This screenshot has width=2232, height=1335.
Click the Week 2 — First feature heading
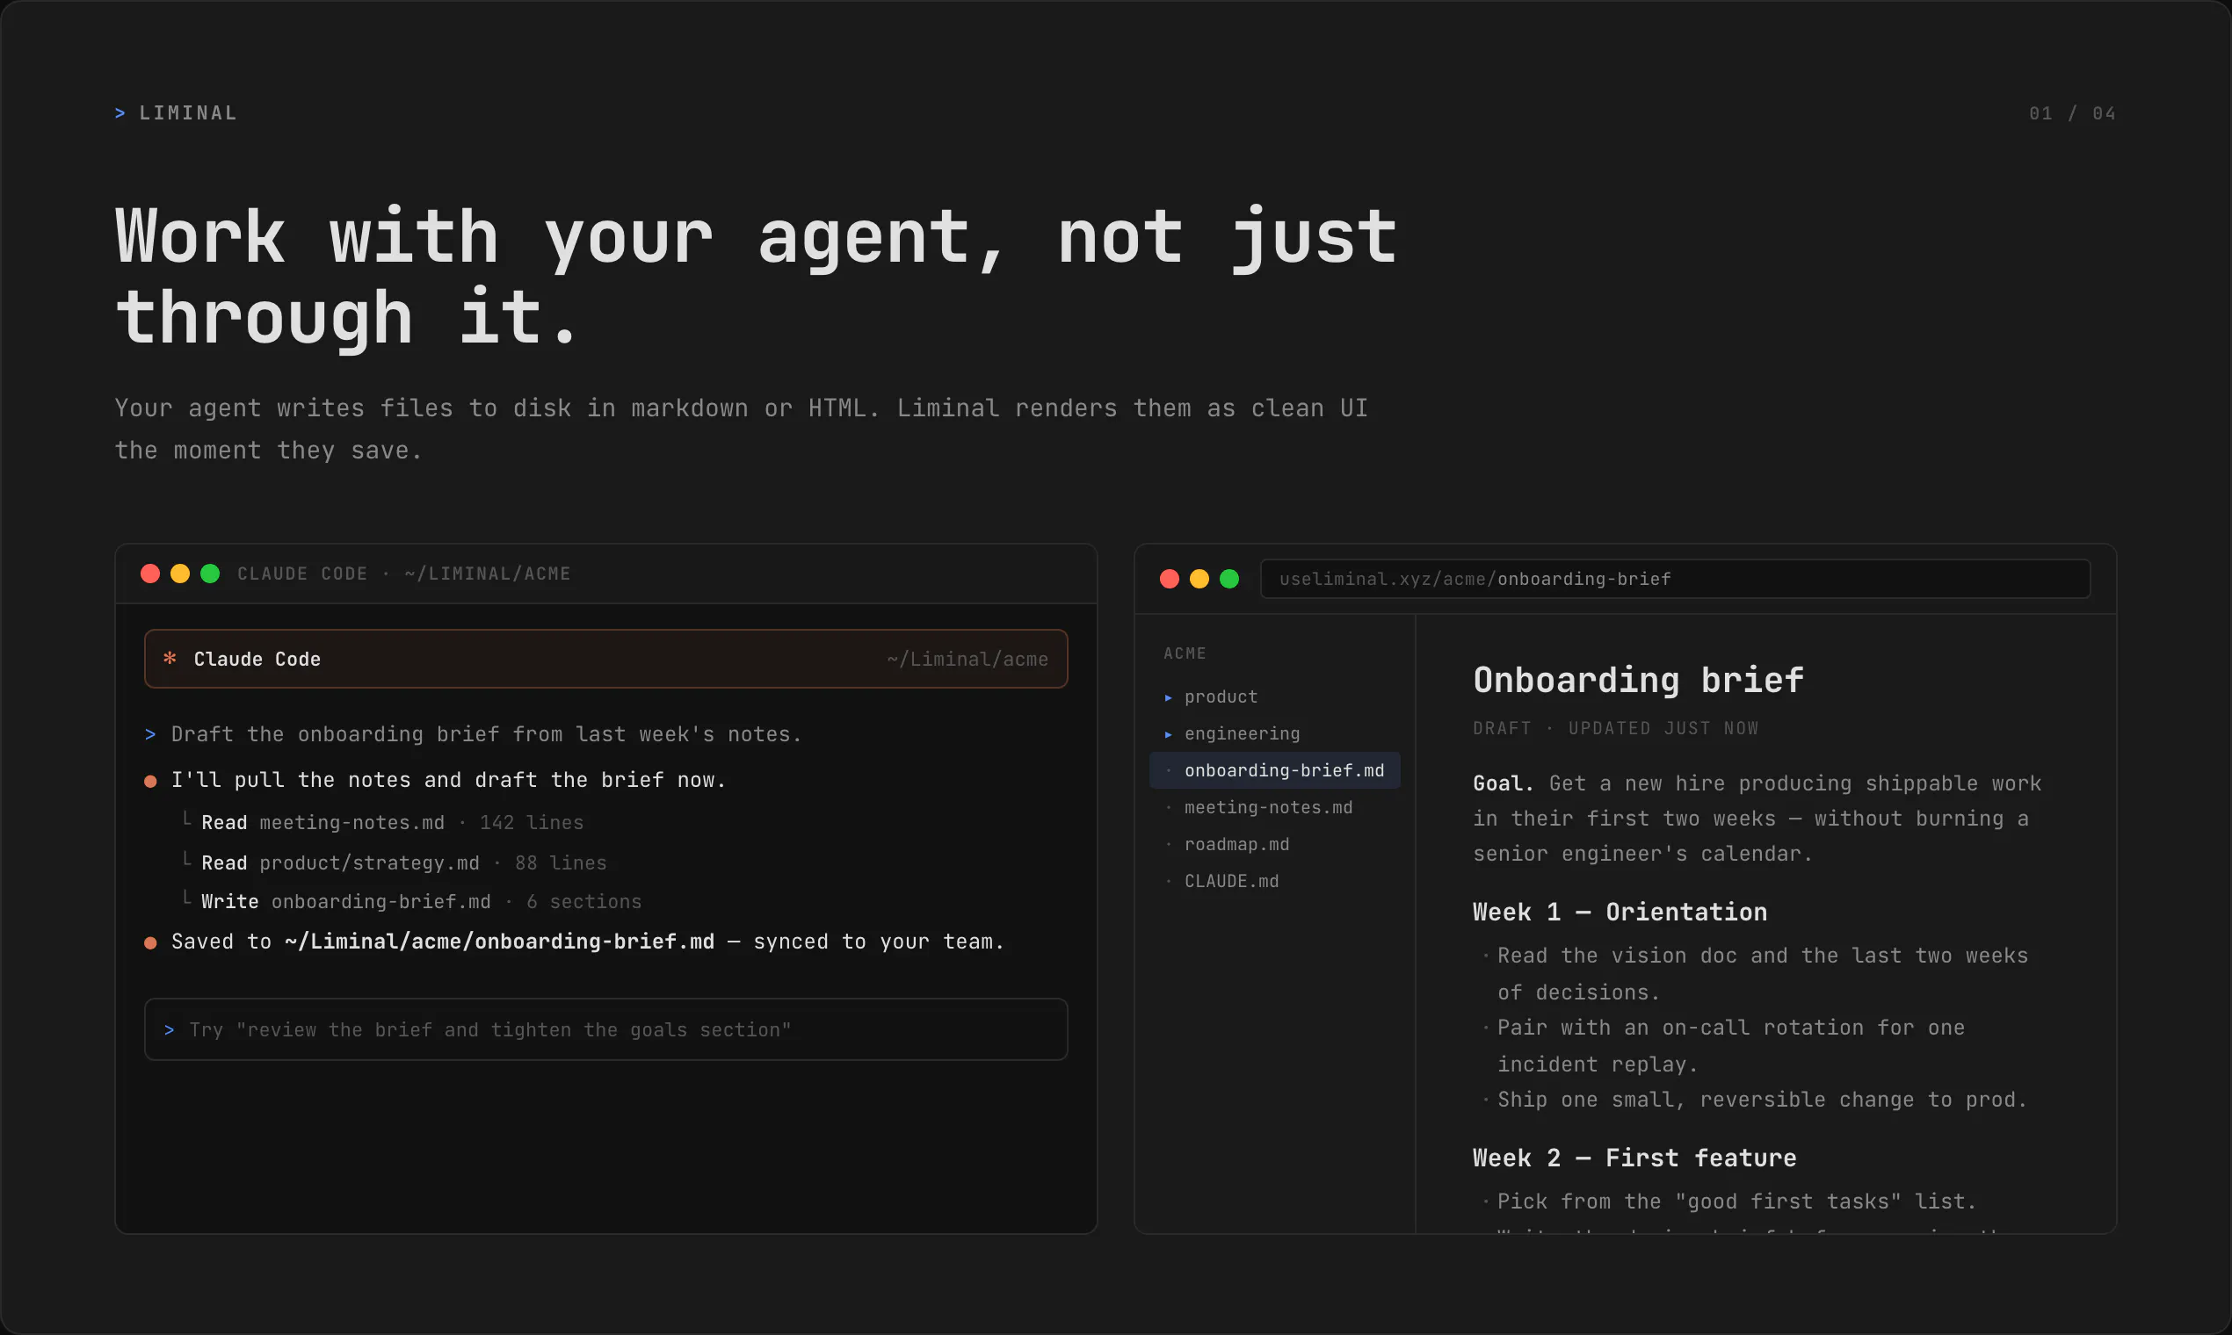point(1634,1158)
